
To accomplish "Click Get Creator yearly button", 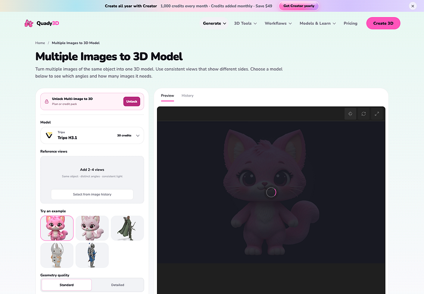I will 299,6.
